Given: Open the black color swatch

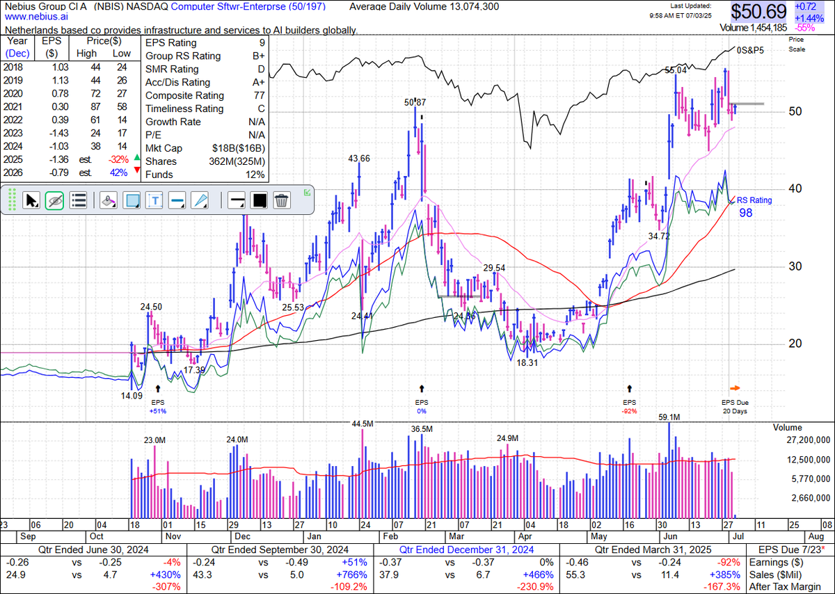Looking at the screenshot, I should (260, 200).
